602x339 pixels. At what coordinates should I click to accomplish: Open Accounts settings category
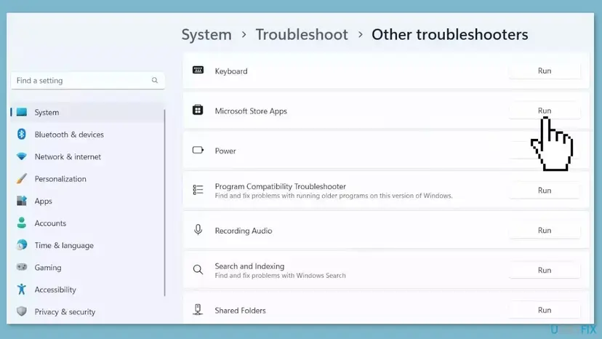click(87, 223)
